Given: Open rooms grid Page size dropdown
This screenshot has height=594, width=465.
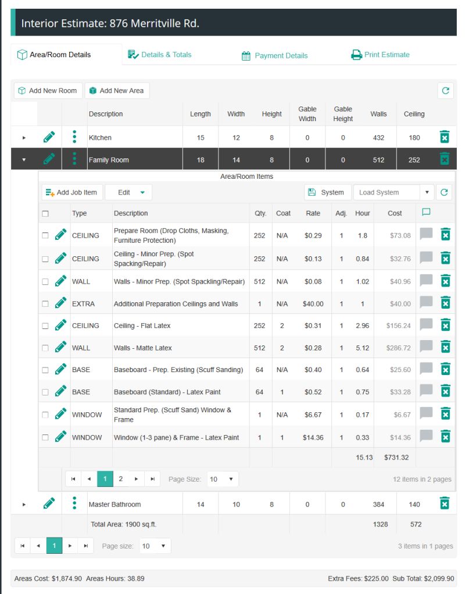Looking at the screenshot, I should click(x=155, y=546).
